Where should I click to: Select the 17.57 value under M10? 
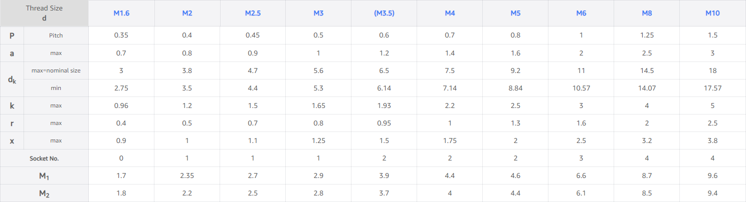click(712, 88)
